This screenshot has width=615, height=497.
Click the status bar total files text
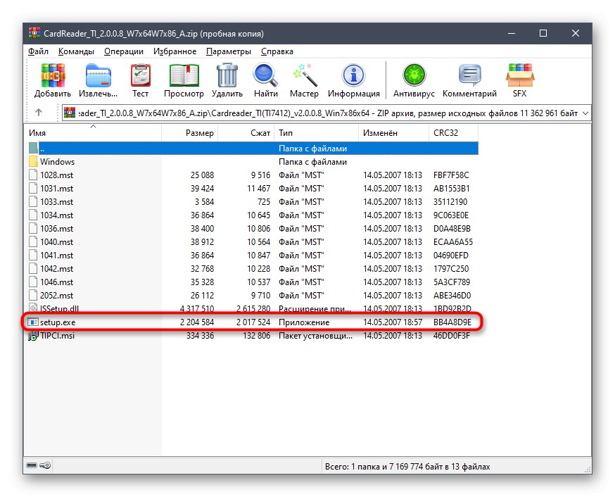point(407,467)
